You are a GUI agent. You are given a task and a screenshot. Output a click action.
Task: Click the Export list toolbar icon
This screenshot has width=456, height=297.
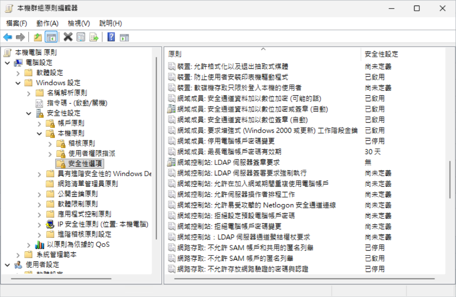[x=94, y=37]
